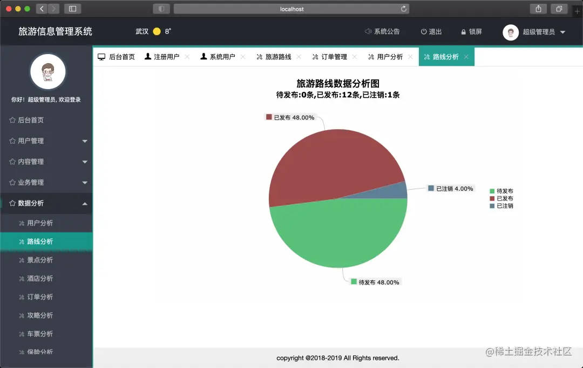Click the 后台首页 monitor icon in tab bar

[x=101, y=56]
